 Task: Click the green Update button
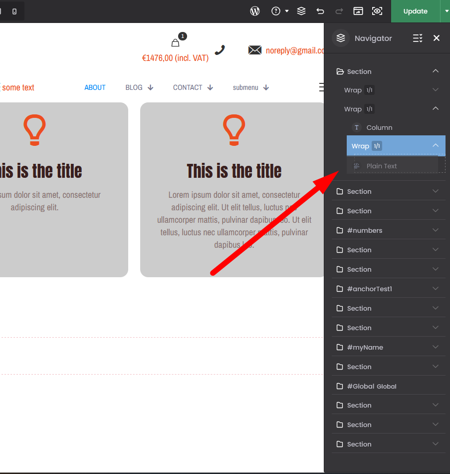(415, 11)
